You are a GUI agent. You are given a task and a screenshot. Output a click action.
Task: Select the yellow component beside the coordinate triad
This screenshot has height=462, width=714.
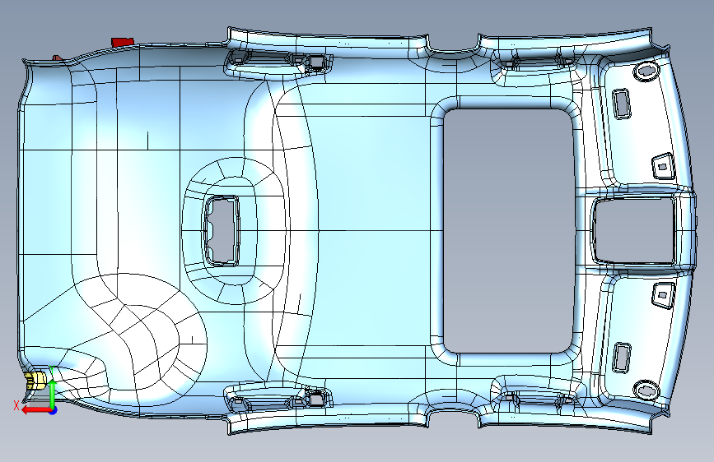pos(35,380)
